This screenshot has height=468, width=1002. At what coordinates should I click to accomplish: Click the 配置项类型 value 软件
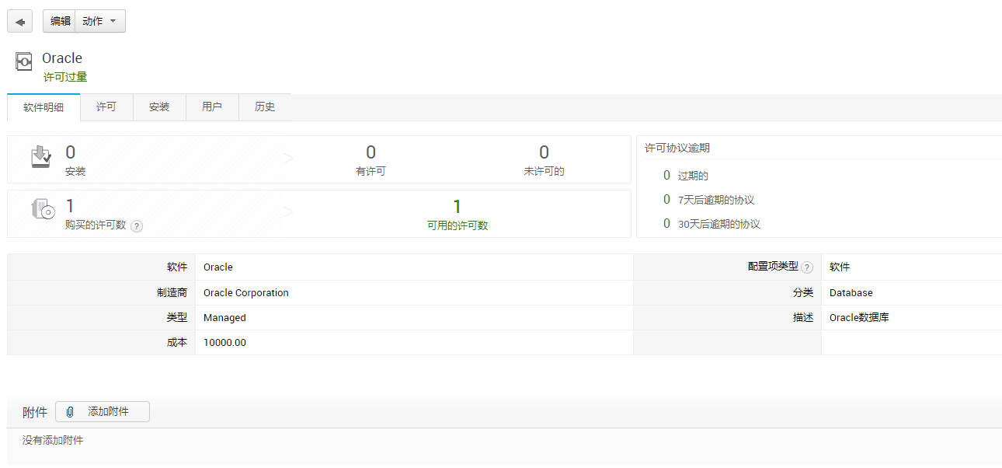[x=840, y=267]
